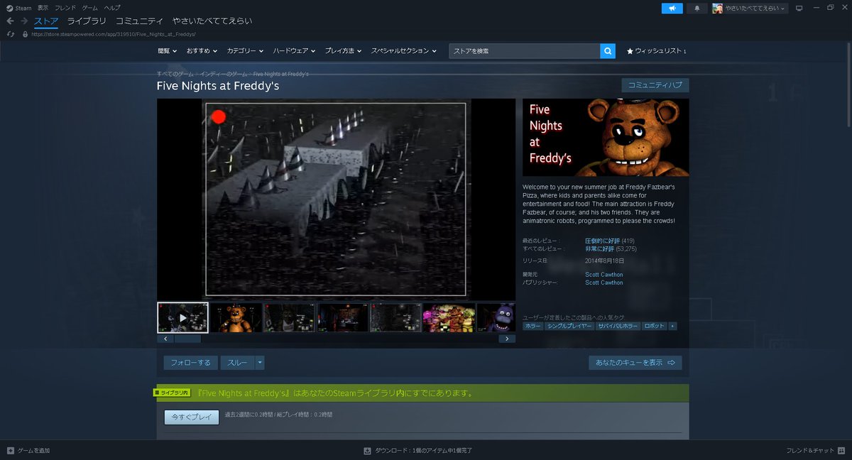Select the ロボット tag
The image size is (852, 460).
tap(654, 326)
